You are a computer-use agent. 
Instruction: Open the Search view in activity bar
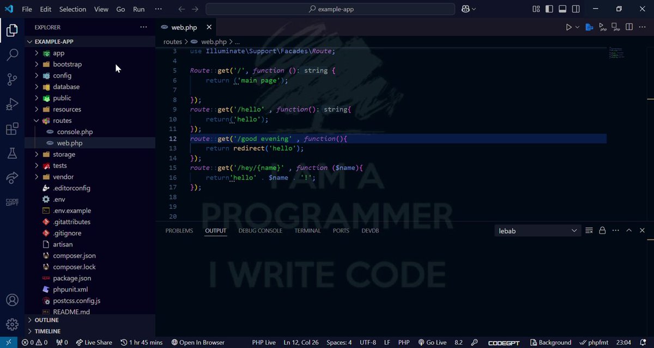[12, 55]
